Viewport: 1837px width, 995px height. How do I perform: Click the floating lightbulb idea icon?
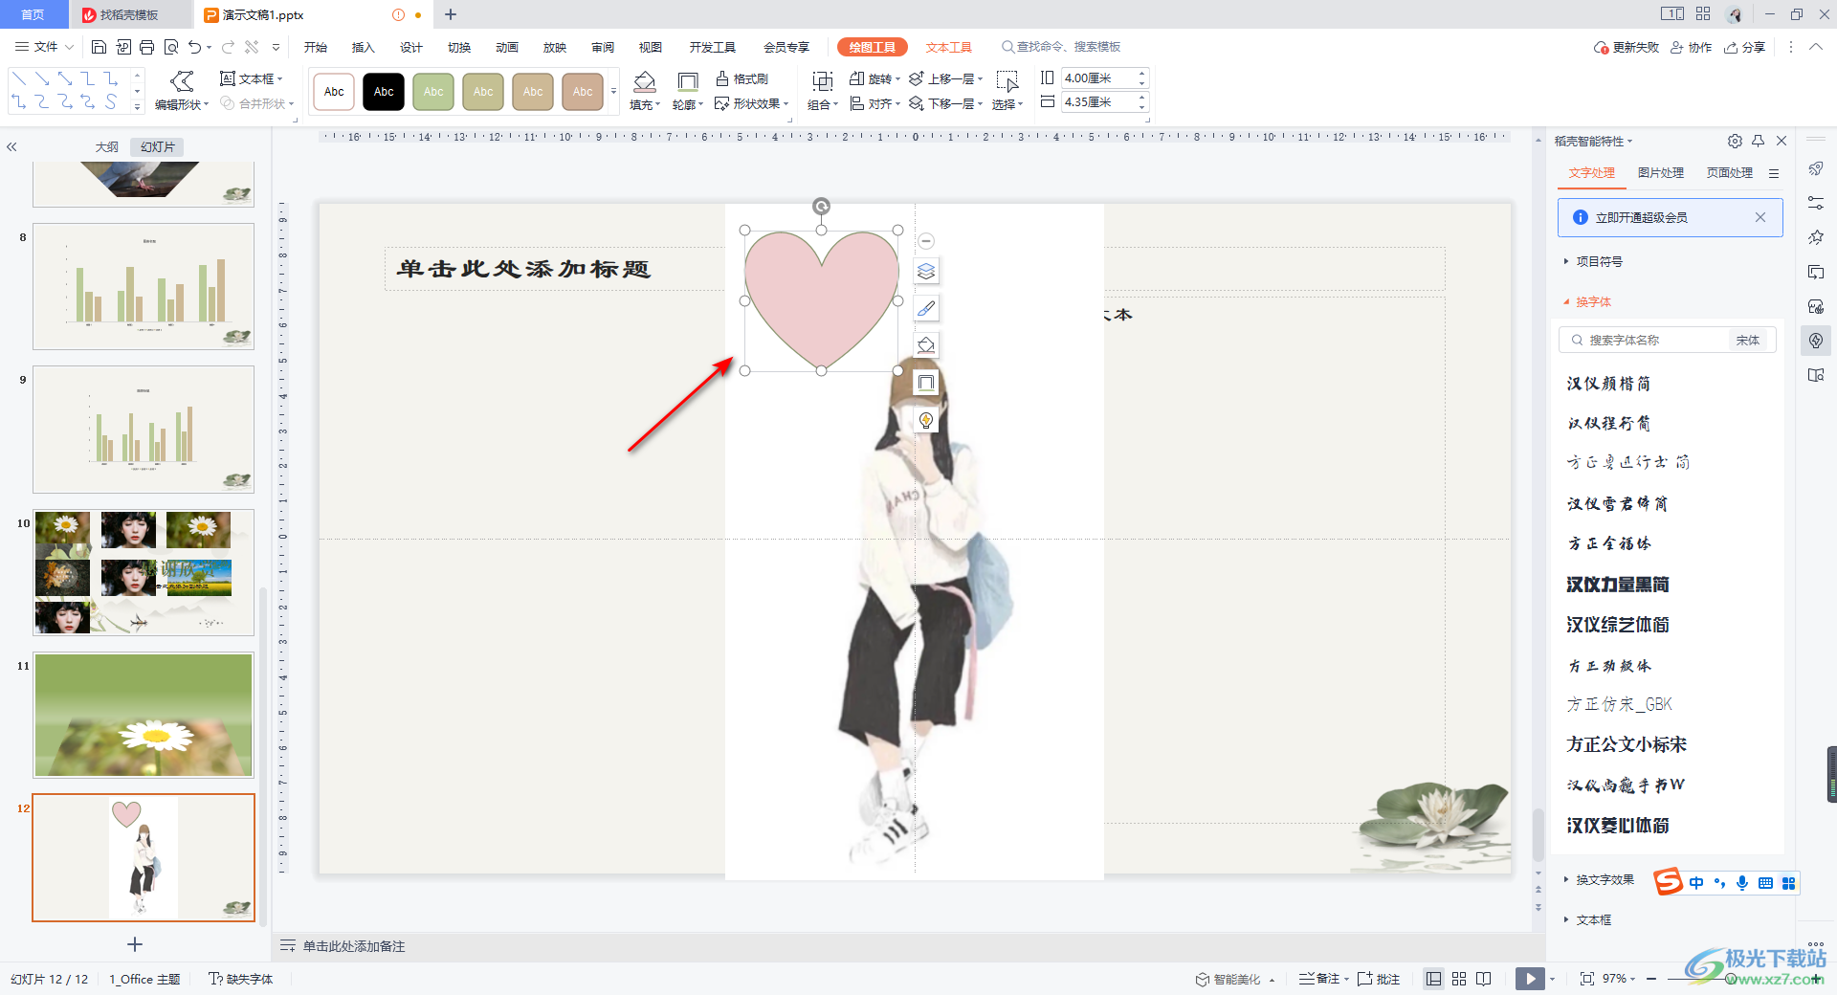point(926,420)
